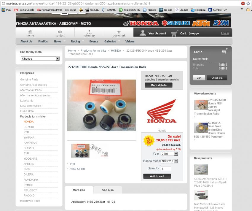Open the X-Gear Front Brake Disc thumbnail
Screen dimensions: 252x211
(201, 128)
